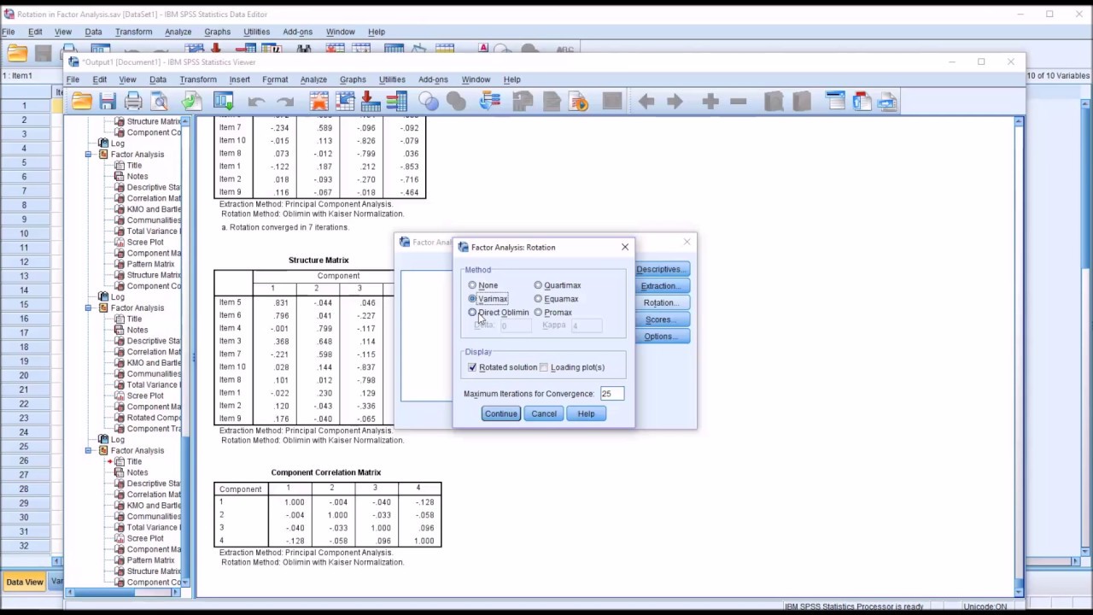The height and width of the screenshot is (615, 1093).
Task: Click the Export output icon
Action: [191, 102]
